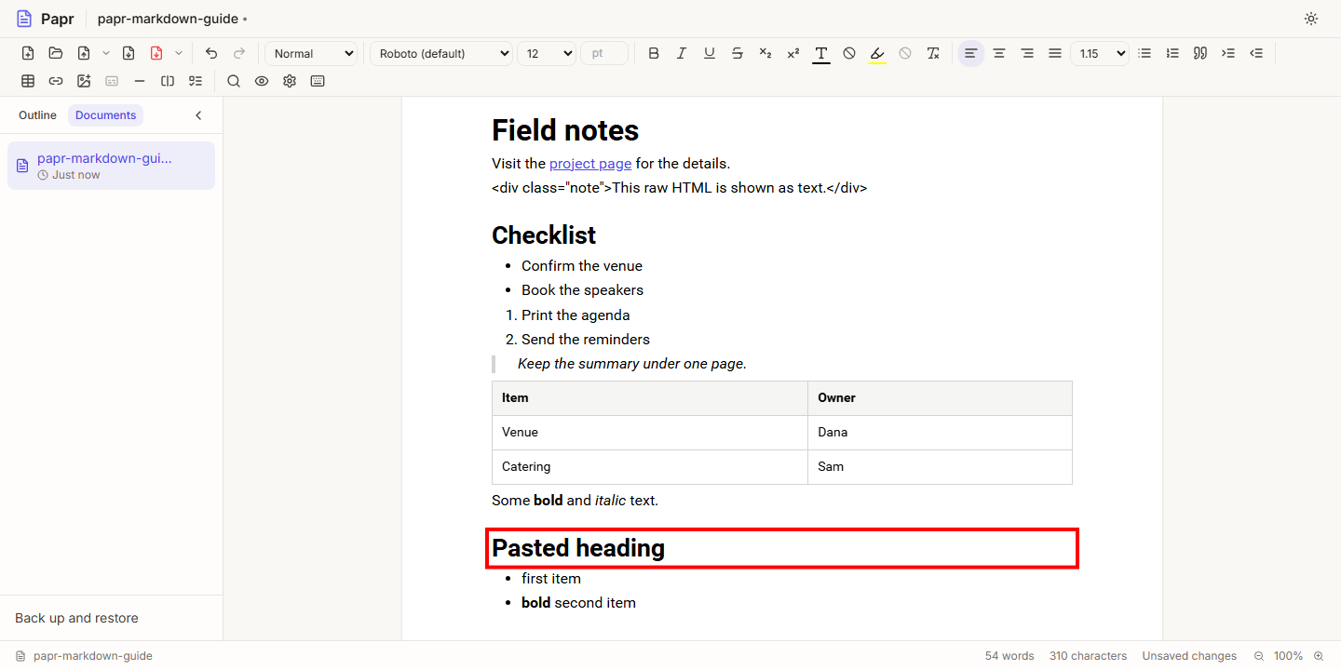Click the 100% zoom level
Viewport: 1341px width, 670px height.
click(1289, 656)
